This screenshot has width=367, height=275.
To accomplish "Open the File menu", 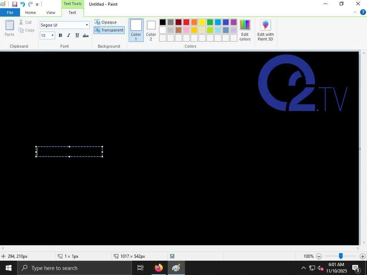I will (x=10, y=13).
